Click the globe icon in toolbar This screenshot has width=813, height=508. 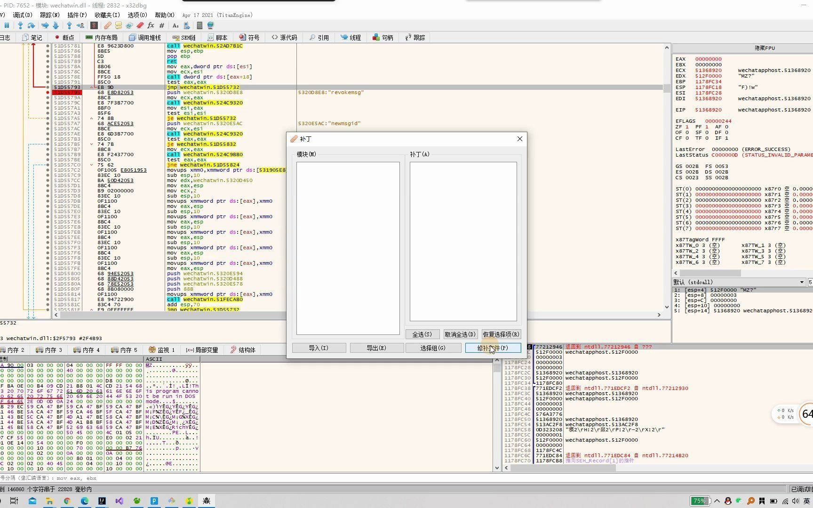pos(210,25)
